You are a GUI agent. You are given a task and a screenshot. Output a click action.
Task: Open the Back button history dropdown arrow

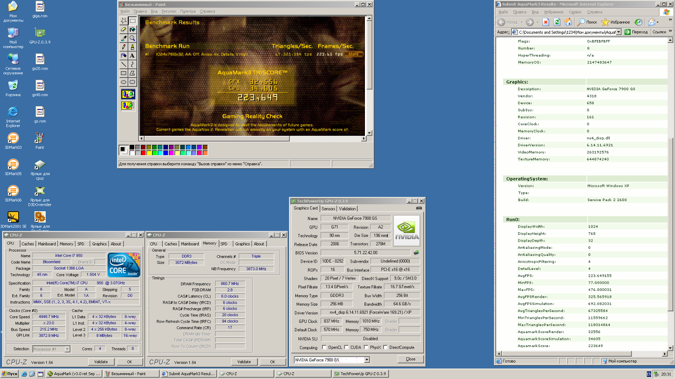point(521,22)
